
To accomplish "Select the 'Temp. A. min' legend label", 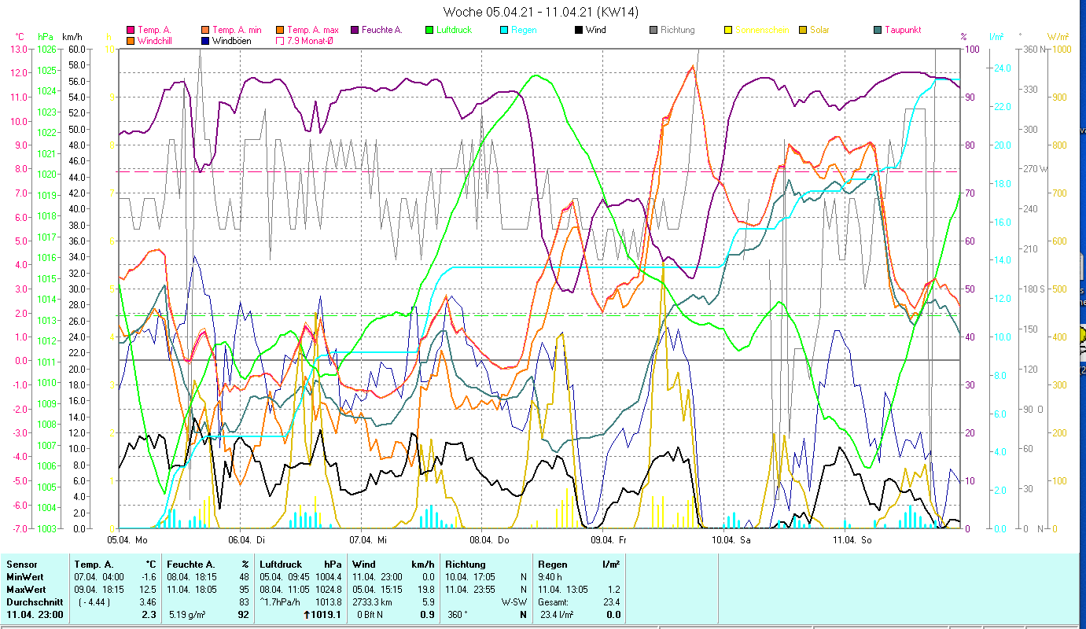I will click(x=238, y=30).
